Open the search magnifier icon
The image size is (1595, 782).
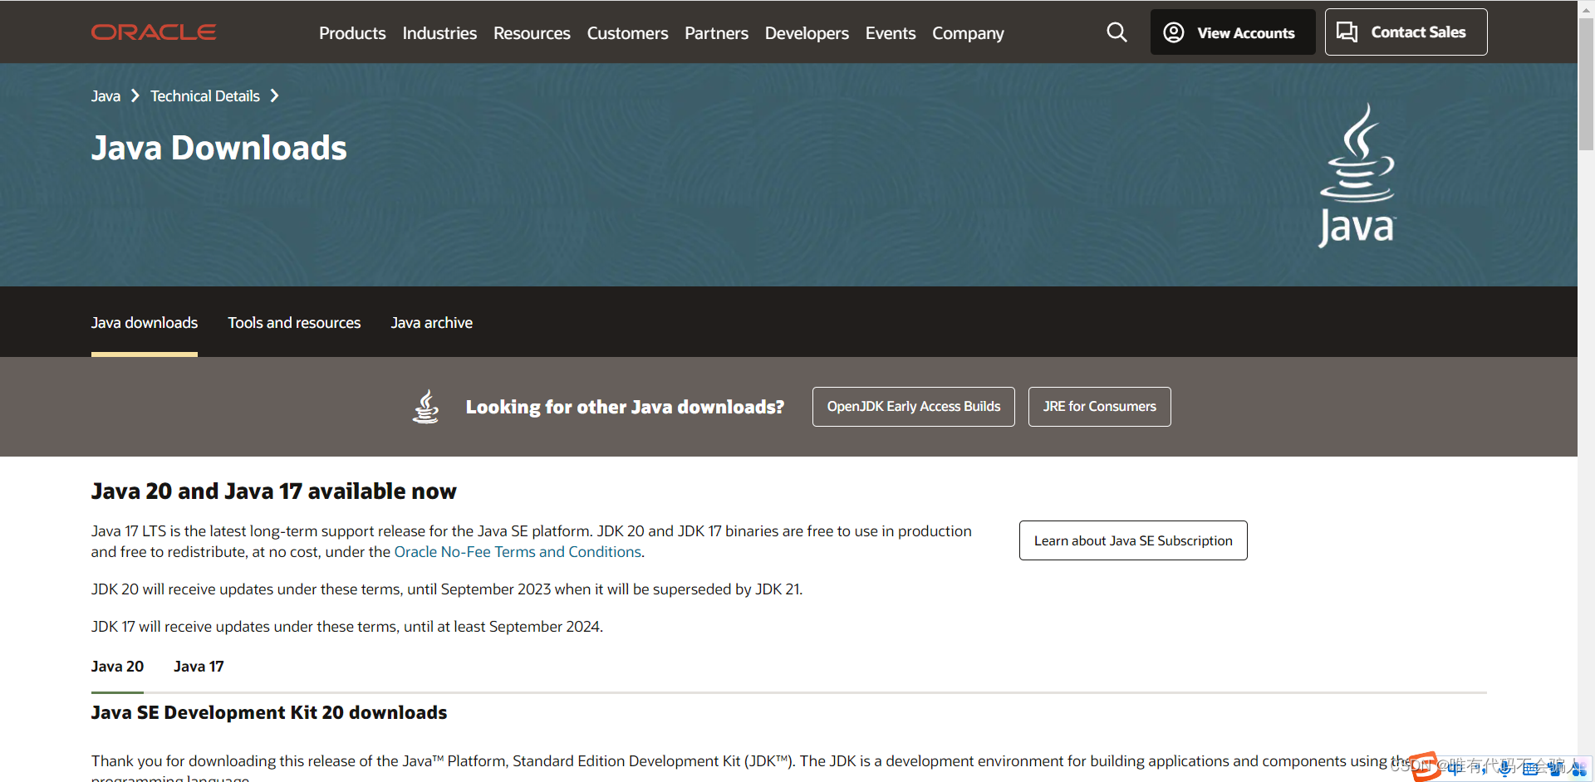[1116, 32]
